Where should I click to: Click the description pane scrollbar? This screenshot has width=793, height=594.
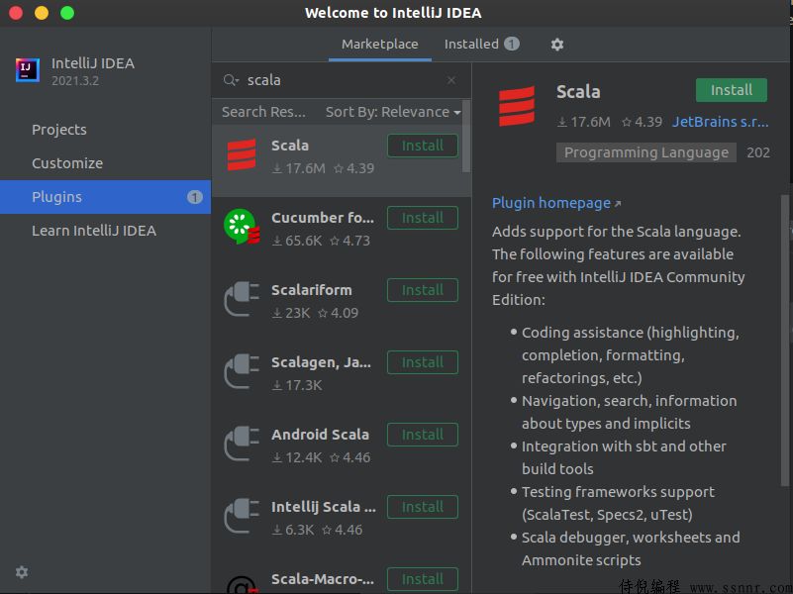click(785, 340)
